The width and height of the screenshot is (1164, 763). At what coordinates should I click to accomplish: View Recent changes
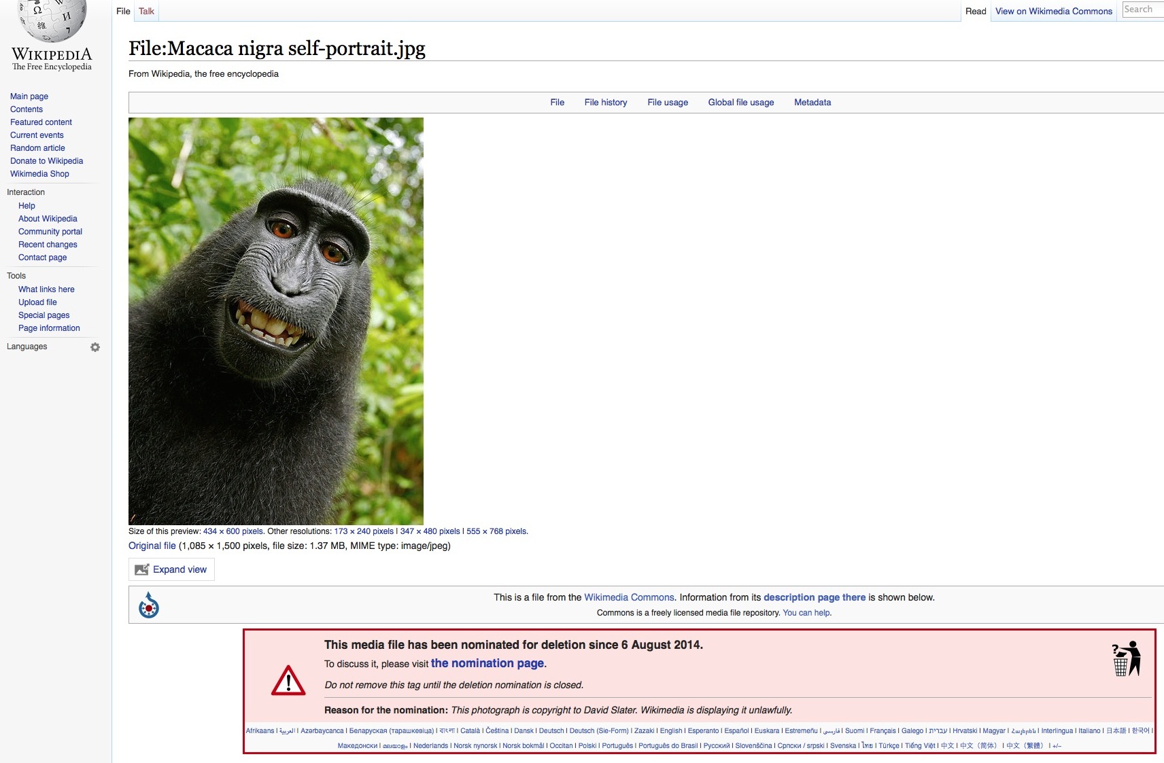[x=48, y=245]
